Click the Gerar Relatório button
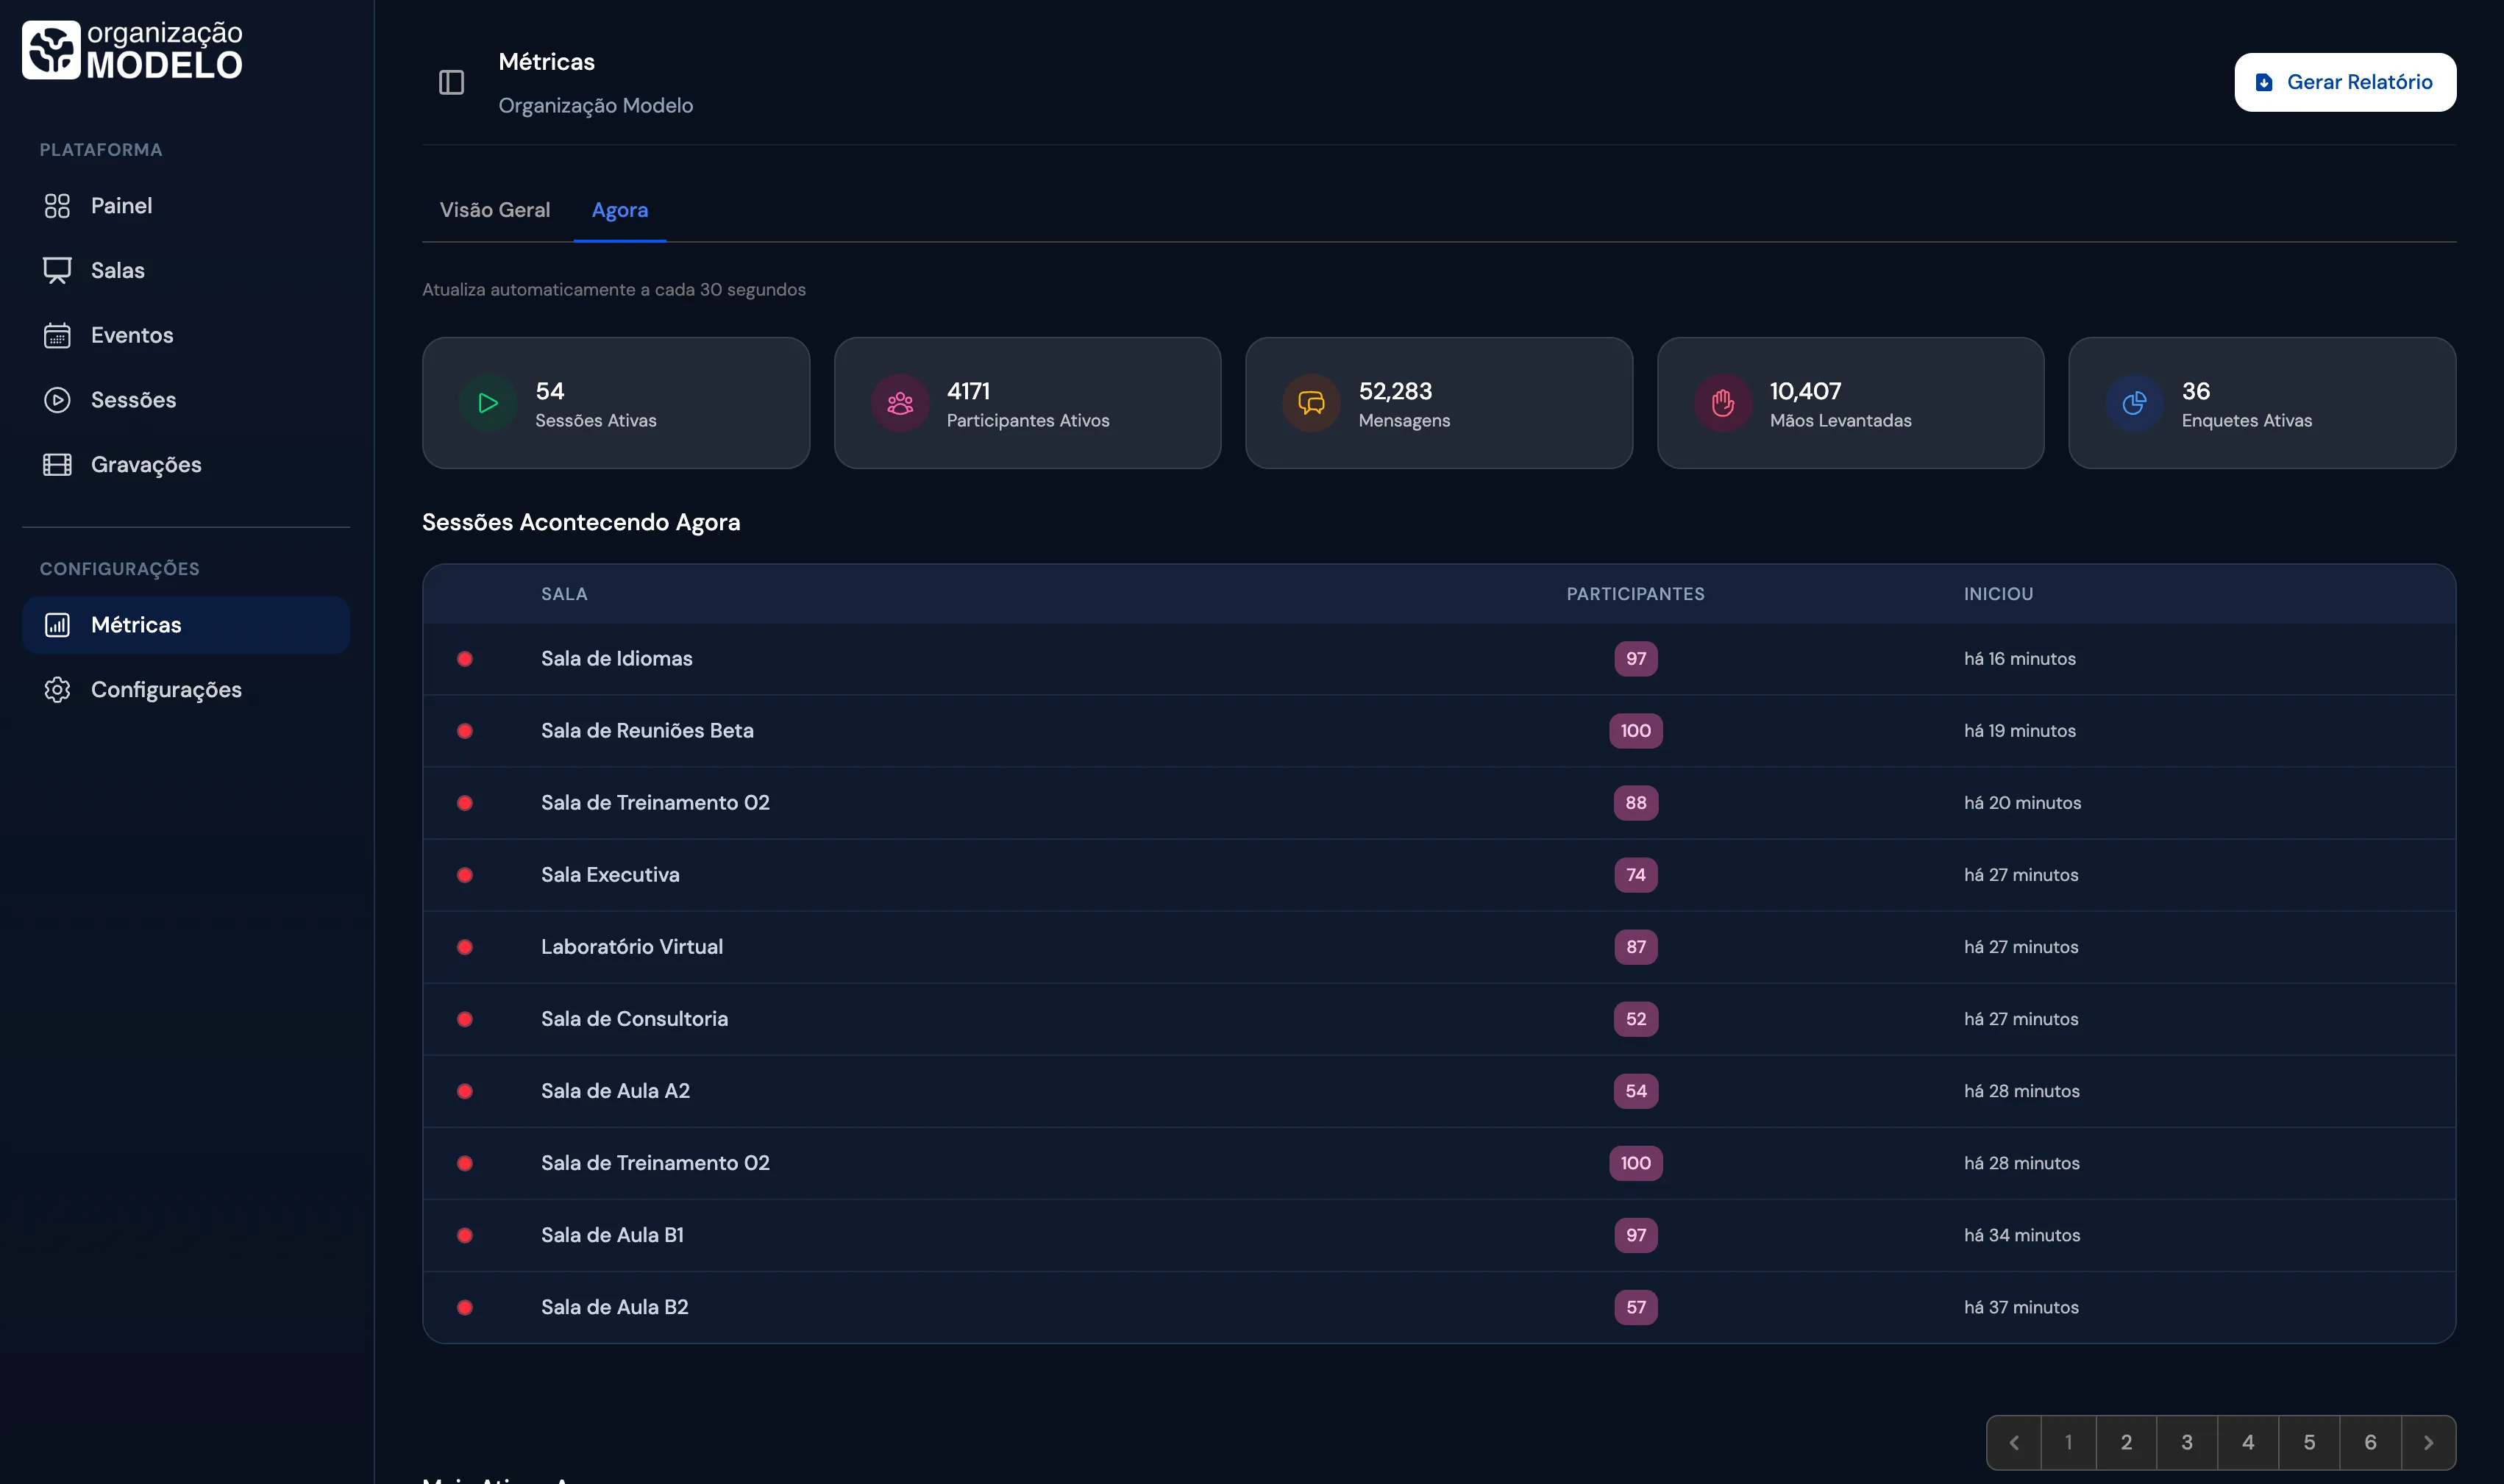 point(2344,83)
